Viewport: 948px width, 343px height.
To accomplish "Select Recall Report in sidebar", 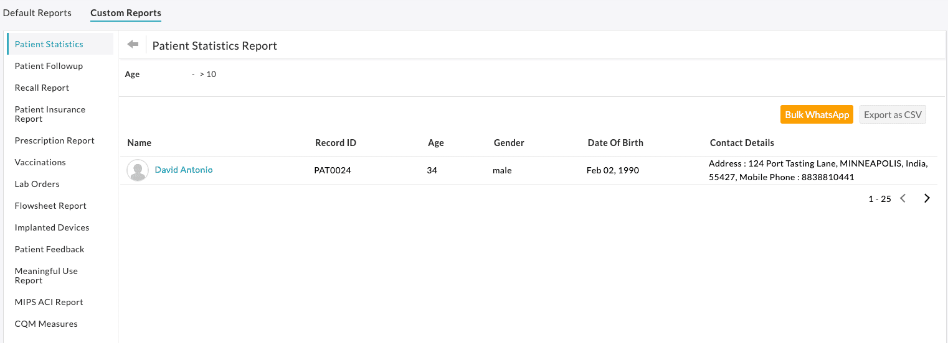I will tap(42, 88).
